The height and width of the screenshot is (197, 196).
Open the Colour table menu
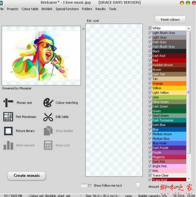[30, 9]
